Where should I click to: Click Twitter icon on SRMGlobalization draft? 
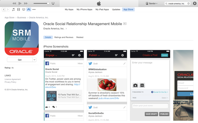[90, 64]
